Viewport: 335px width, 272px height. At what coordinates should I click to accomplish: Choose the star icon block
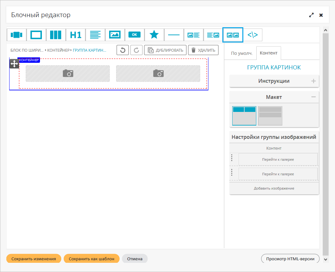pyautogui.click(x=154, y=35)
